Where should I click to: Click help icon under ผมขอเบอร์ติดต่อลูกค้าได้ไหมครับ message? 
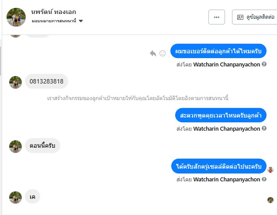pos(264,64)
